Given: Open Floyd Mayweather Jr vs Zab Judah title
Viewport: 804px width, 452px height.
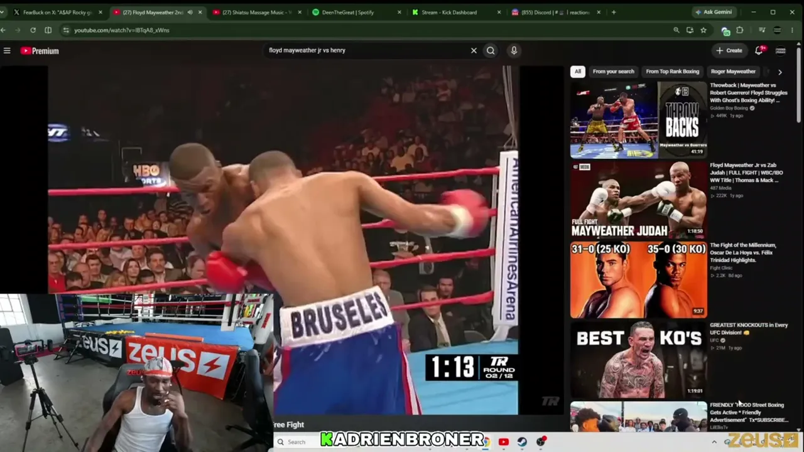Looking at the screenshot, I should pyautogui.click(x=747, y=173).
